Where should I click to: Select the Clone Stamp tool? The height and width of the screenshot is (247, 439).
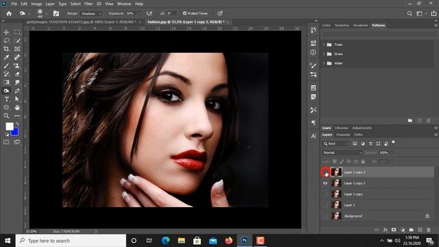tap(17, 66)
